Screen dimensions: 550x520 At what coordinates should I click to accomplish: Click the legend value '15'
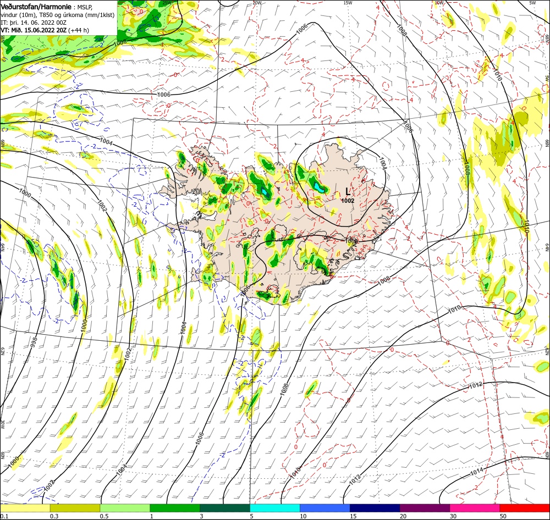353,516
